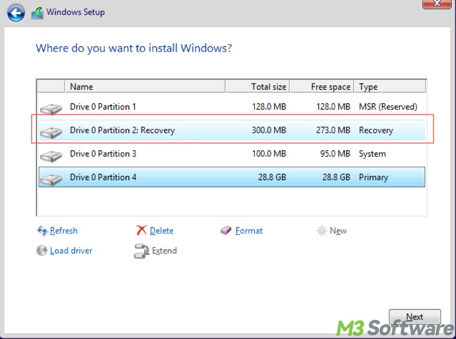Click the Extend link
Screen dimensions: 456x339
[164, 250]
